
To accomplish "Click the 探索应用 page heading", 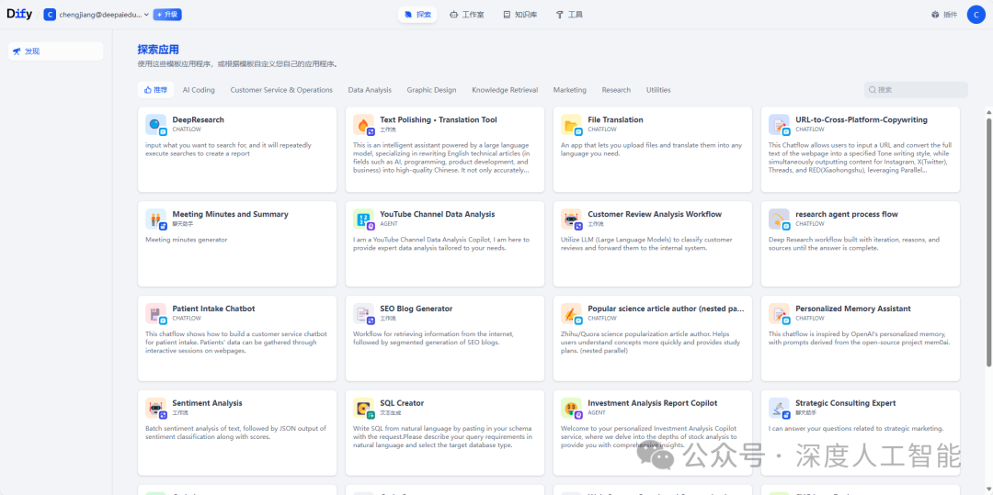I will (x=158, y=50).
